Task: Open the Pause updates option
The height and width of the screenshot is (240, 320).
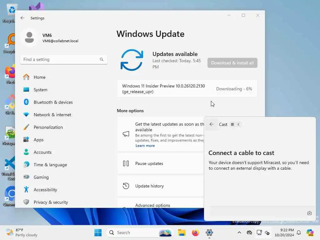Action: (160, 163)
